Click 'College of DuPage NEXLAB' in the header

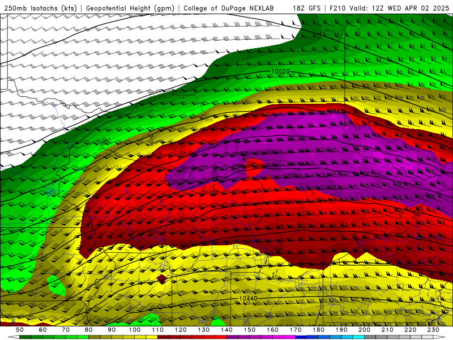click(228, 8)
